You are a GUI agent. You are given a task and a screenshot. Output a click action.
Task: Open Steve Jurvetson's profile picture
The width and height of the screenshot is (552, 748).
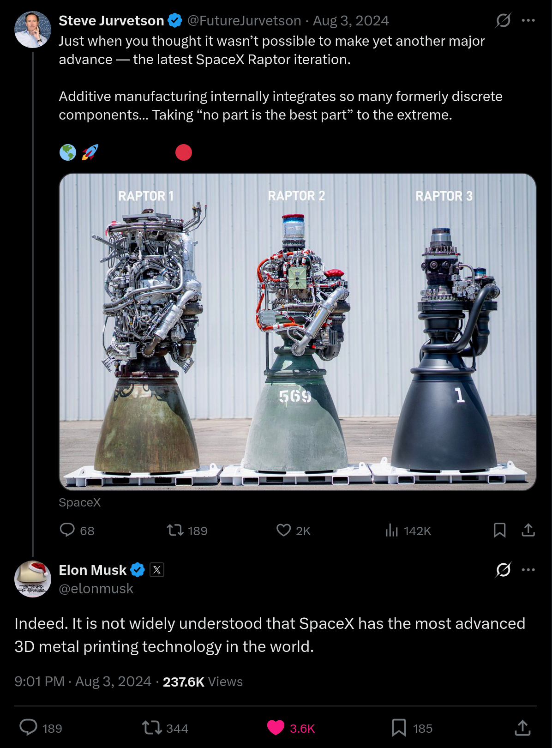33,30
